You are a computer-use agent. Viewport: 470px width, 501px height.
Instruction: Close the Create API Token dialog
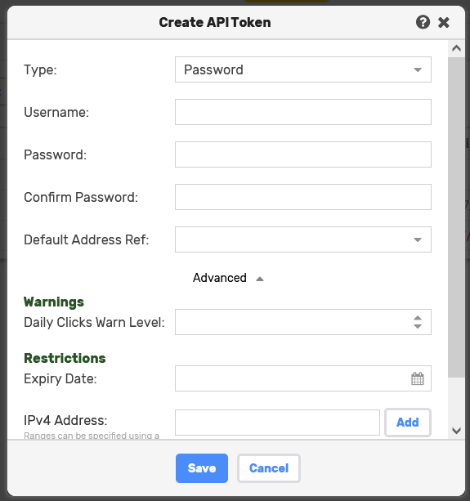click(444, 23)
